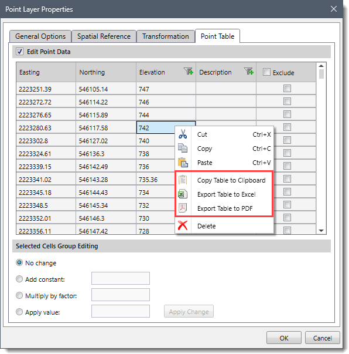Select easting cell 2223348.5
349x354 pixels.
click(x=46, y=205)
